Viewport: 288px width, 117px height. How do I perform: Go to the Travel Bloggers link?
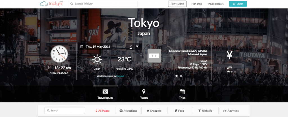215,4
